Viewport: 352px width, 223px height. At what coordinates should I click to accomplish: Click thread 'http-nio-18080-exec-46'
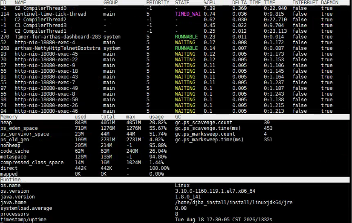(x=46, y=111)
